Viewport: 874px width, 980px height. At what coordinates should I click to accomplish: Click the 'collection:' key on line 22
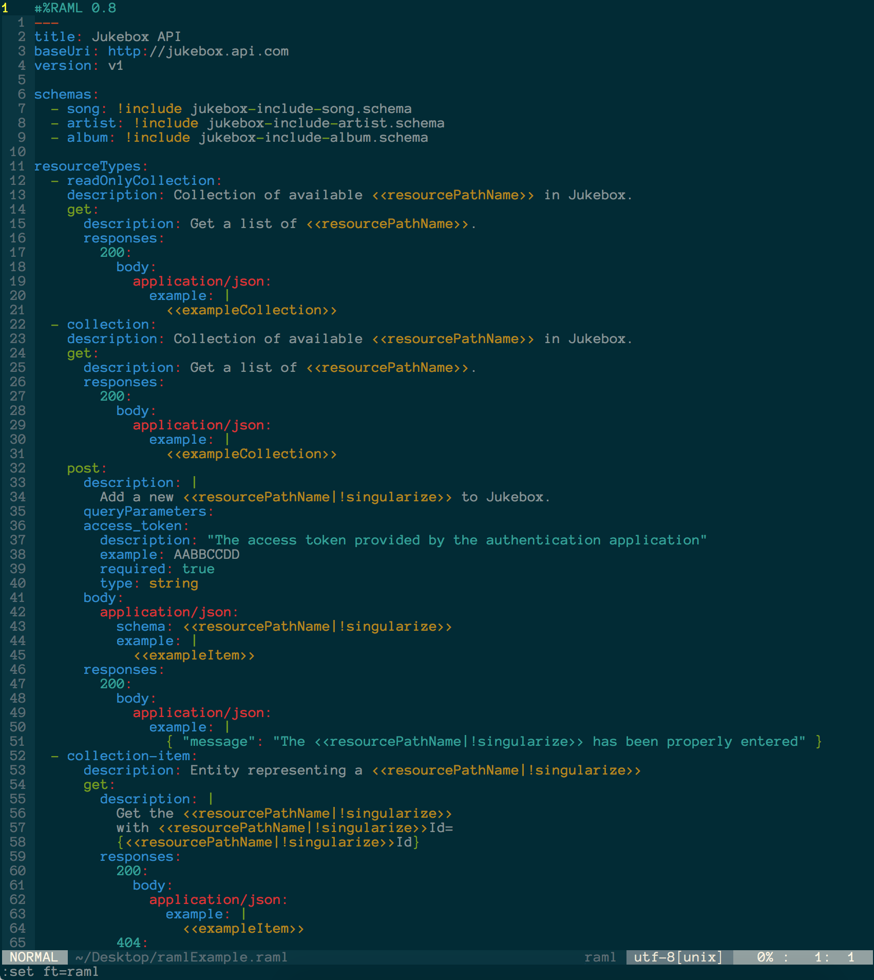tap(111, 324)
